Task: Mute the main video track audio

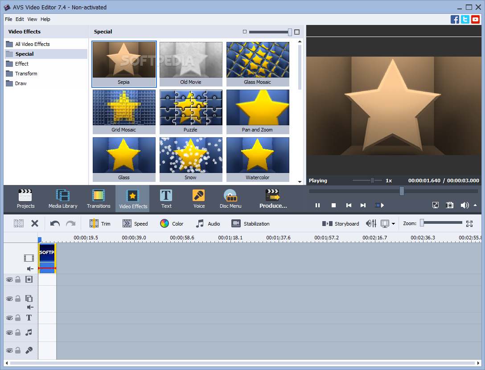Action: [x=30, y=269]
